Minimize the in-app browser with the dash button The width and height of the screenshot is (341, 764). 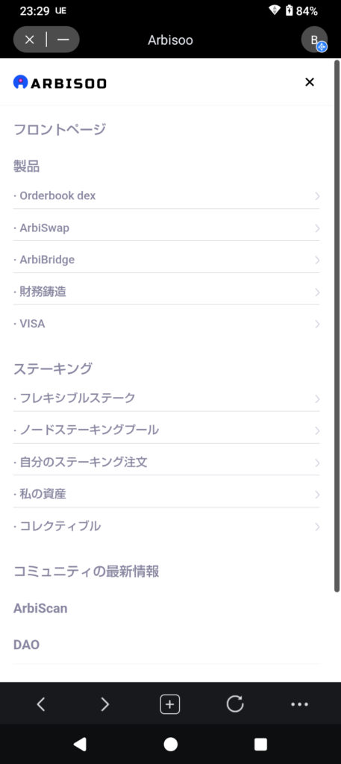[63, 40]
